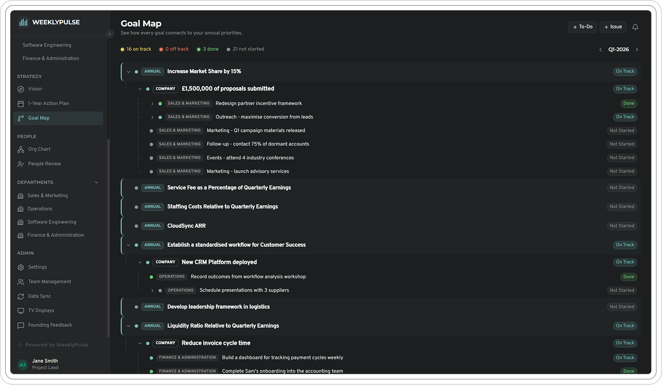Open Jane Smith's profile avatar
The width and height of the screenshot is (662, 385).
coord(22,364)
